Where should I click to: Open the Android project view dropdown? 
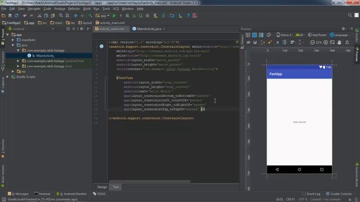(31, 29)
